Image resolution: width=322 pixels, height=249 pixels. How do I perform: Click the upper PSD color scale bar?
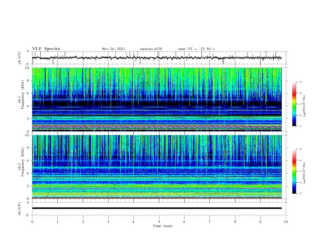294,104
